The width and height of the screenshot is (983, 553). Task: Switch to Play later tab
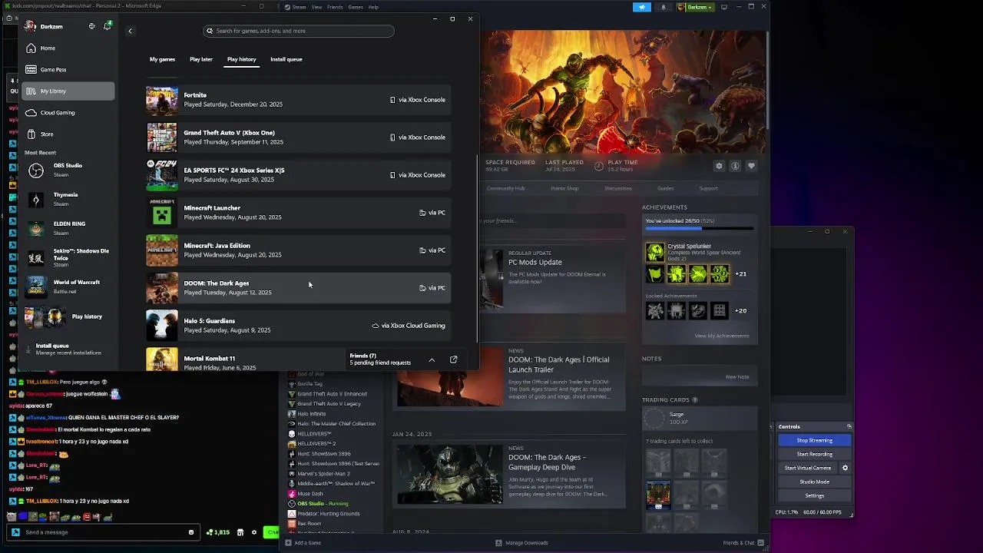201,59
